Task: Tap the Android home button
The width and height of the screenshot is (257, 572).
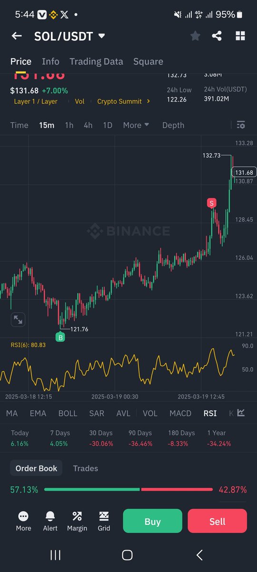Action: [x=127, y=555]
